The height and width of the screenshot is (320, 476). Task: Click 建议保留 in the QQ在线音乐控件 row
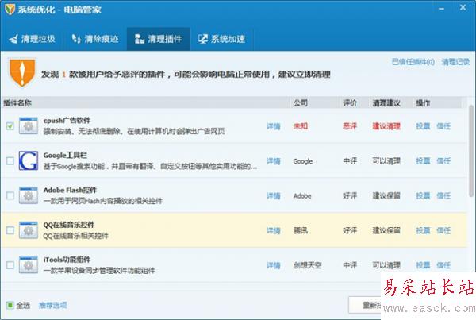pyautogui.click(x=386, y=230)
